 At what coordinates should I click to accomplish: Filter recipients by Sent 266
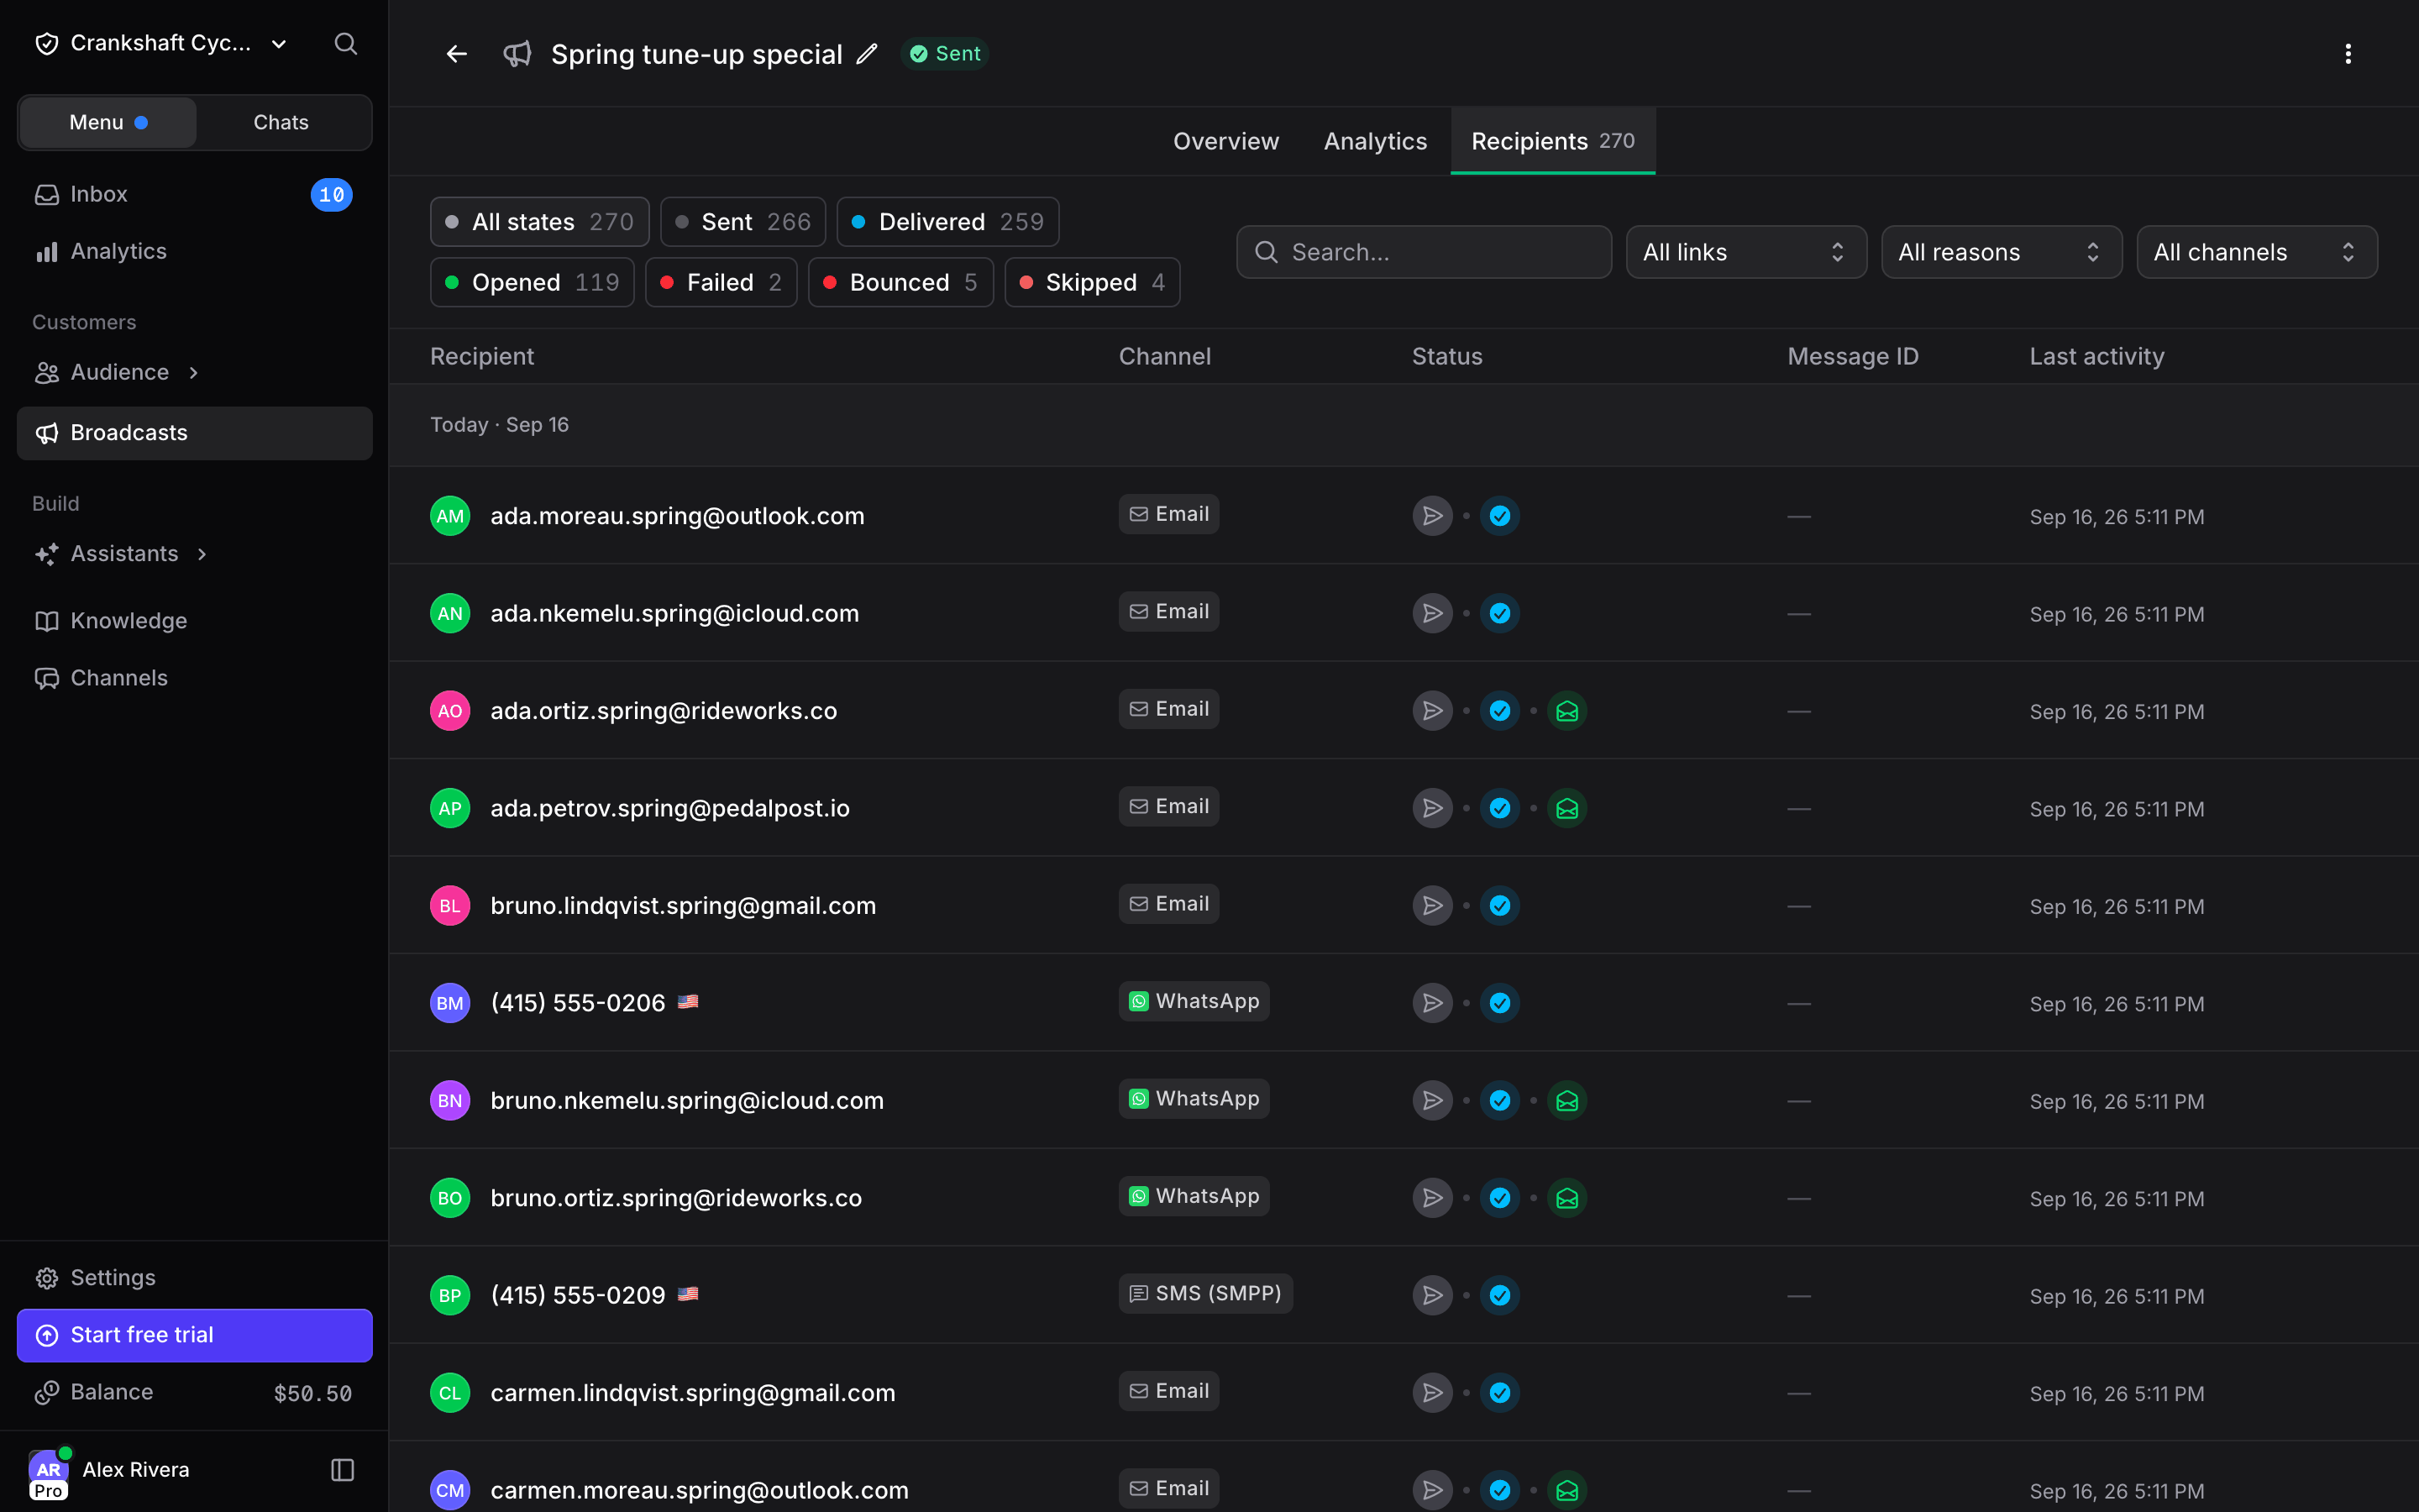(742, 222)
